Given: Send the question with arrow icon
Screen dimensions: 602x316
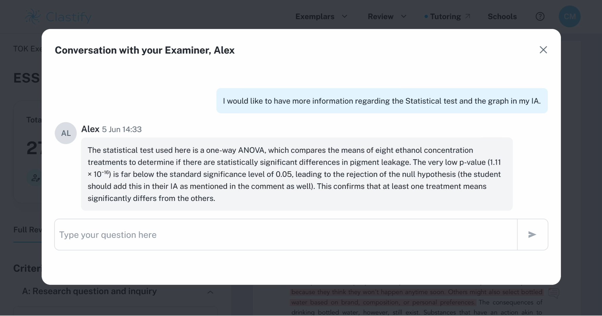Looking at the screenshot, I should pyautogui.click(x=532, y=235).
